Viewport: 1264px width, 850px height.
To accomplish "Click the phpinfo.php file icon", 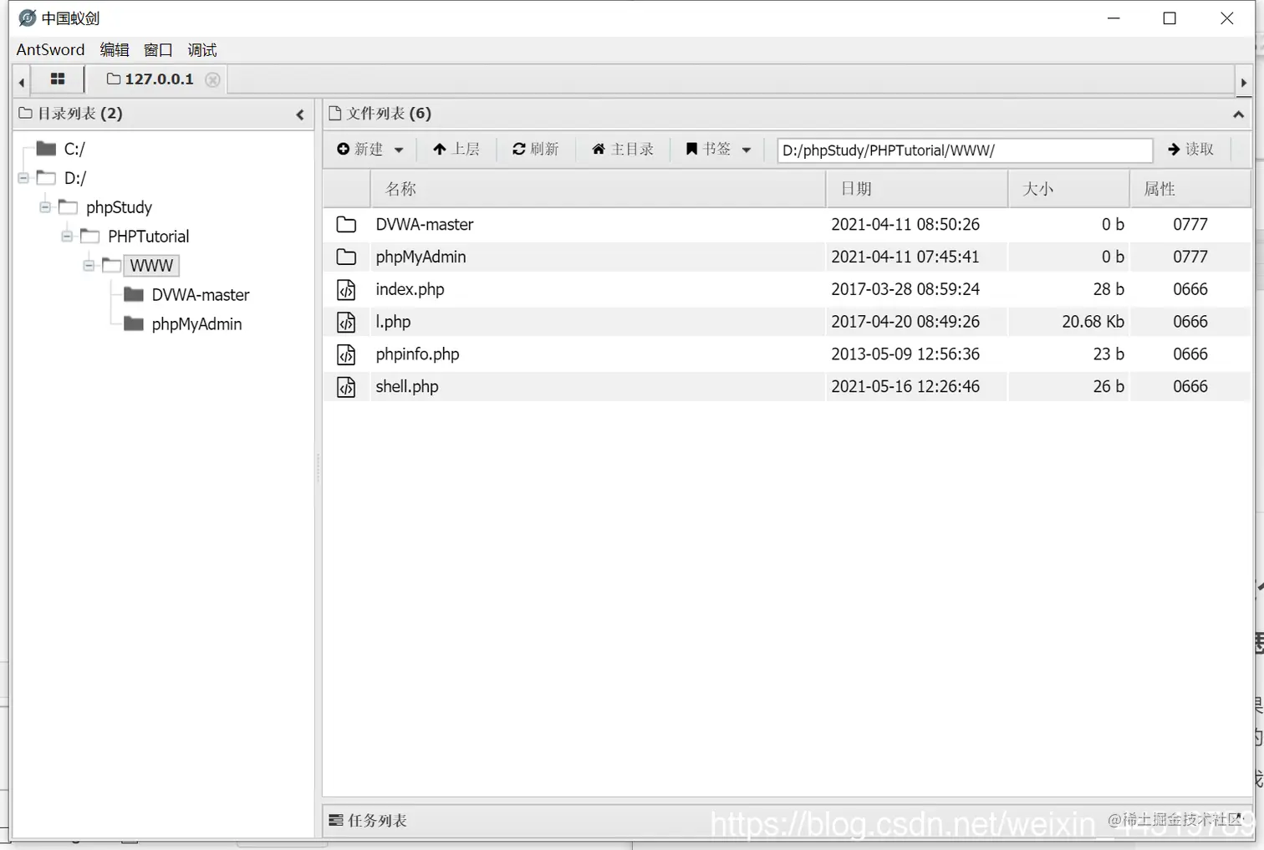I will (346, 354).
